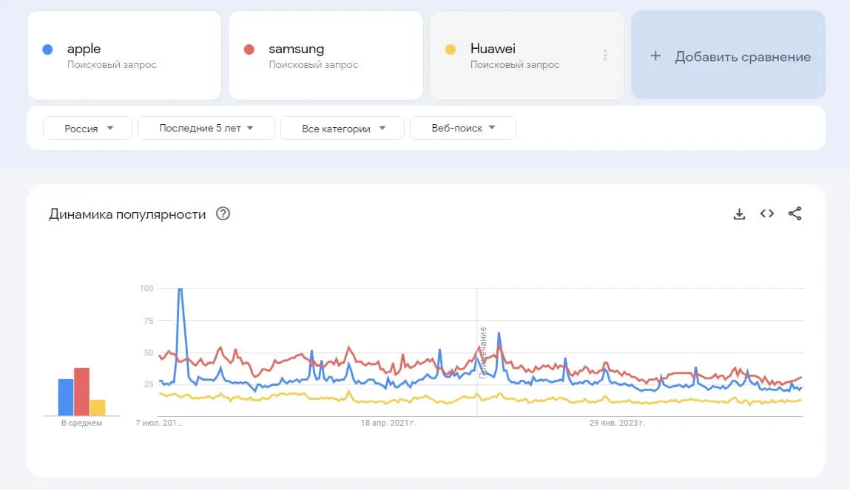Click the blue dot beside apple

click(x=47, y=50)
